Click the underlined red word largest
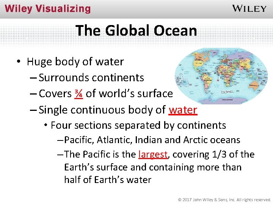This screenshot has height=205, width=273. pyautogui.click(x=153, y=155)
